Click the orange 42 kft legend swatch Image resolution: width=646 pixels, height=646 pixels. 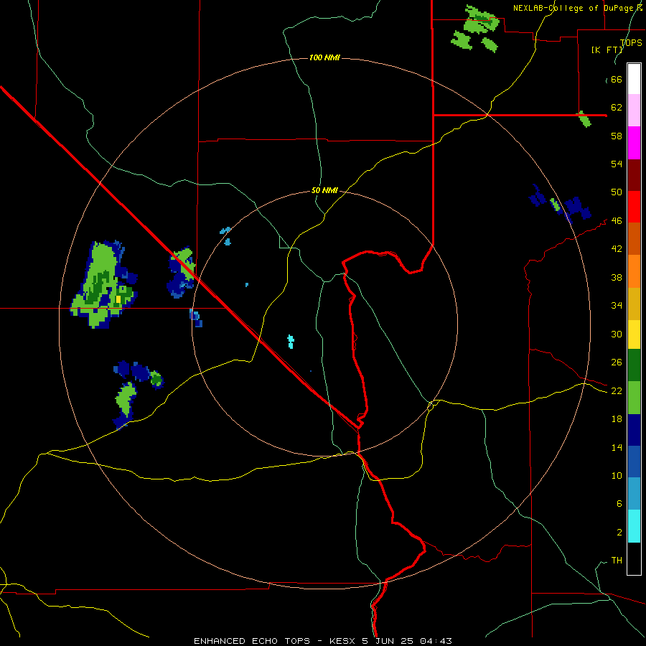[x=634, y=271]
